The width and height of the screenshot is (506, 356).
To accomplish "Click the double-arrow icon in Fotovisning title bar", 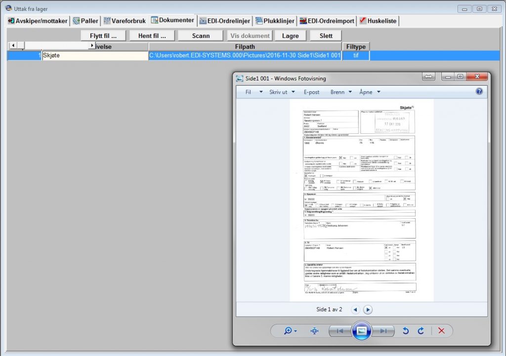I will pos(428,77).
